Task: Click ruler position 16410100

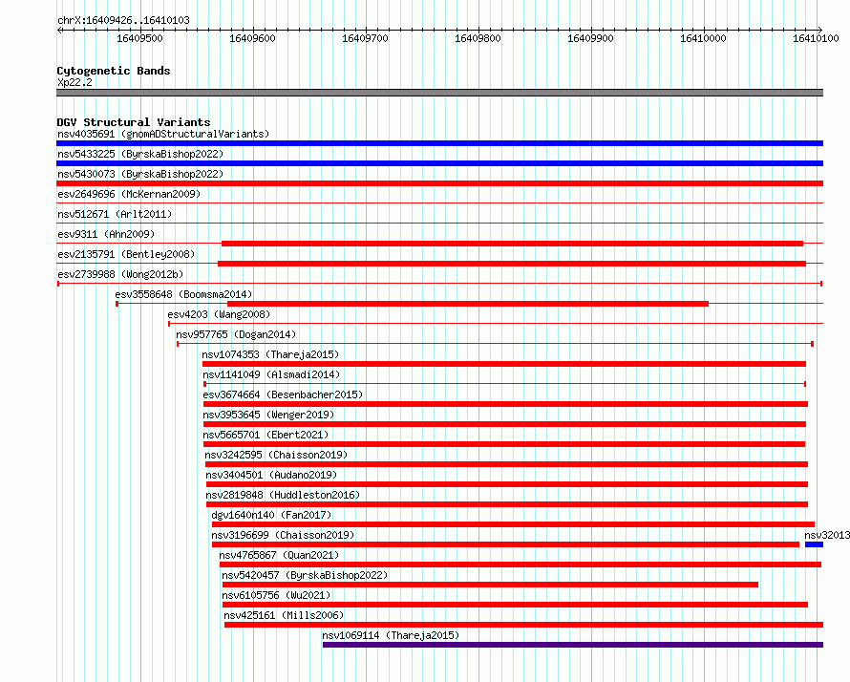Action: coord(816,38)
